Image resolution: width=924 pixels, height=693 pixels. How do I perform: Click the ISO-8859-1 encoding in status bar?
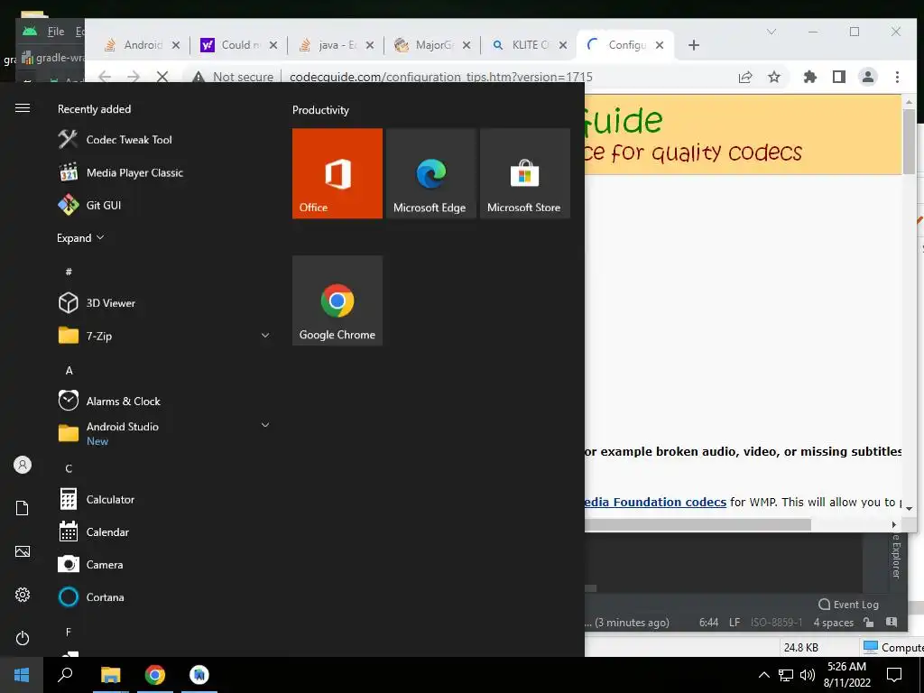(x=777, y=623)
